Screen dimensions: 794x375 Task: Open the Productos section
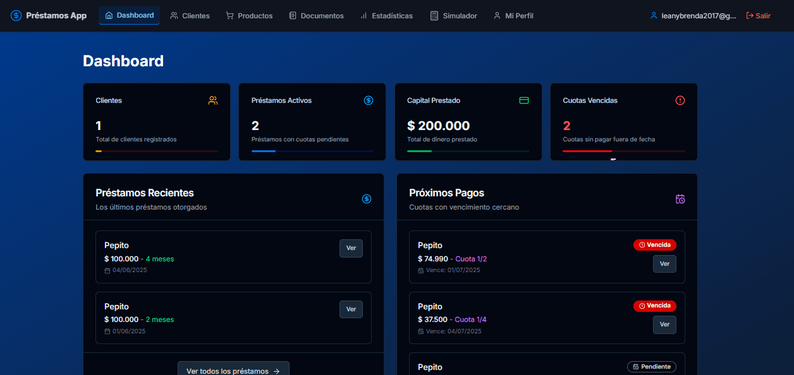tap(249, 16)
